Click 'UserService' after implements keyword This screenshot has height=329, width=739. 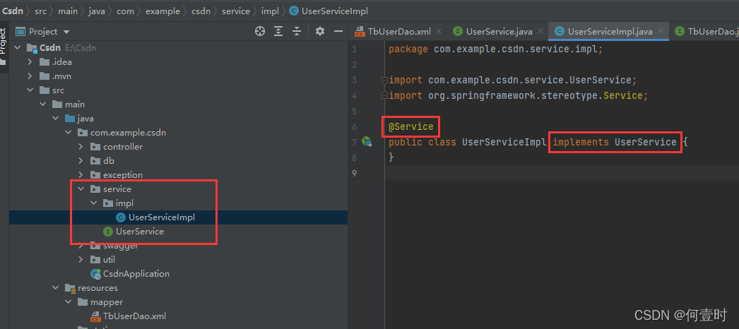pos(645,142)
